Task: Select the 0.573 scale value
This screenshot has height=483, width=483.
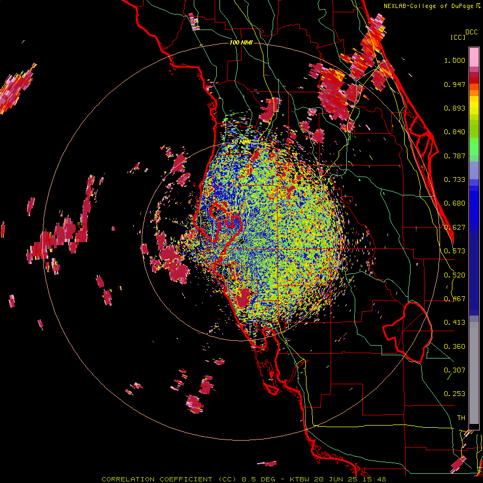Action: pyautogui.click(x=455, y=251)
